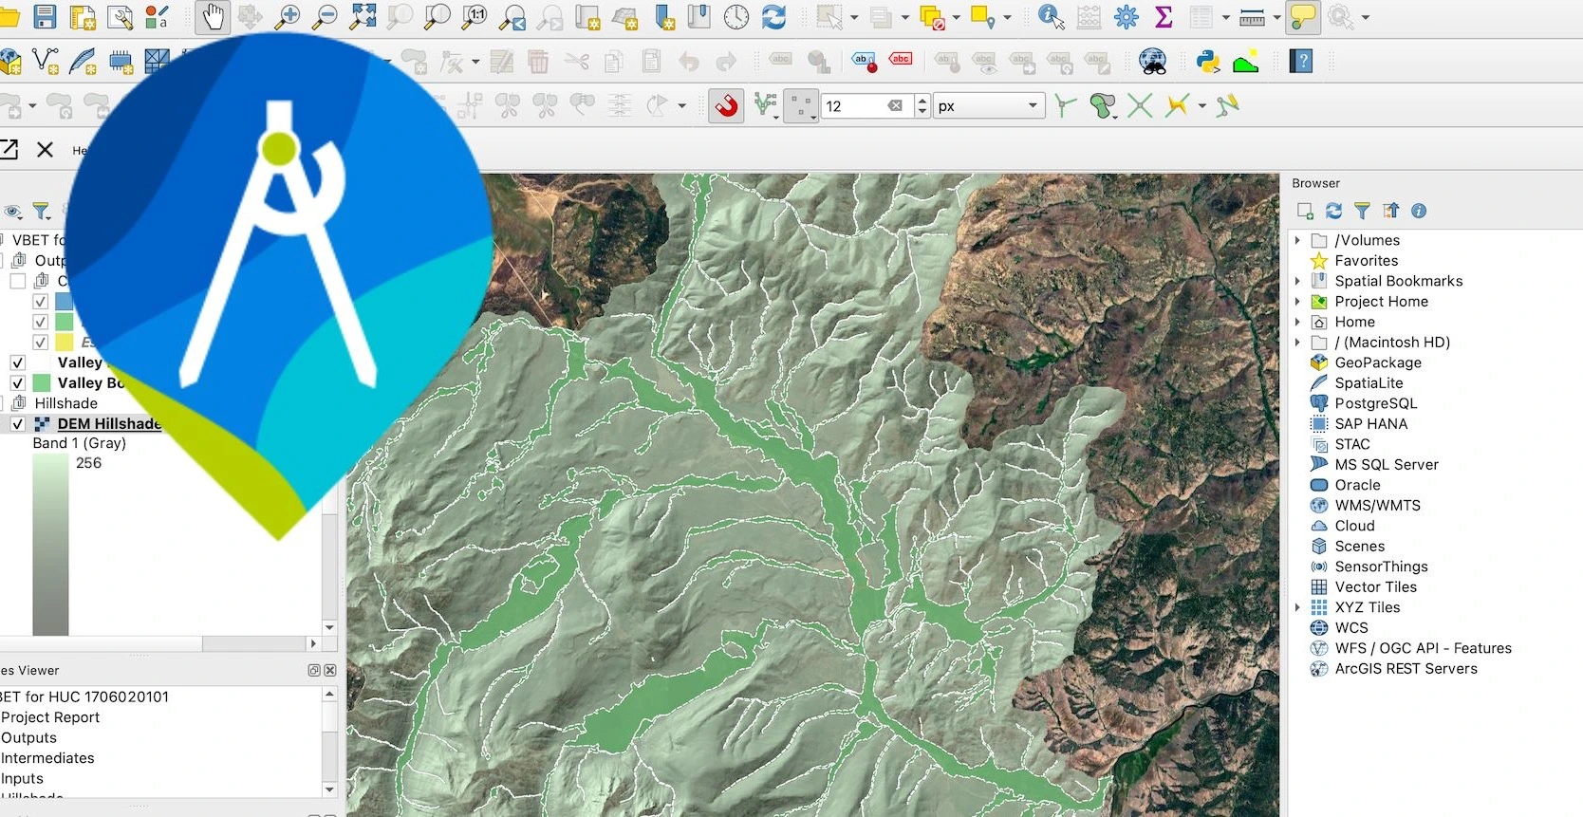Toggle the Enable Snapping magnet icon
The height and width of the screenshot is (817, 1583).
(x=727, y=105)
